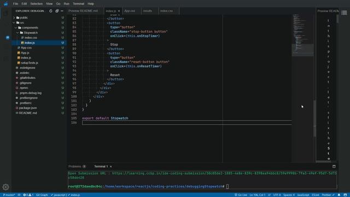The image size is (350, 197).
Task: Open Git Graph from status bar
Action: pyautogui.click(x=42, y=195)
